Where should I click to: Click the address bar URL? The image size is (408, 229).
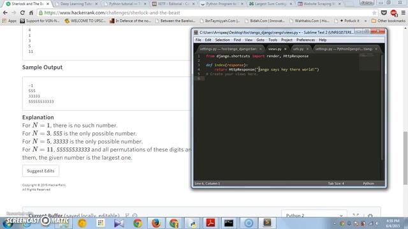tap(112, 13)
